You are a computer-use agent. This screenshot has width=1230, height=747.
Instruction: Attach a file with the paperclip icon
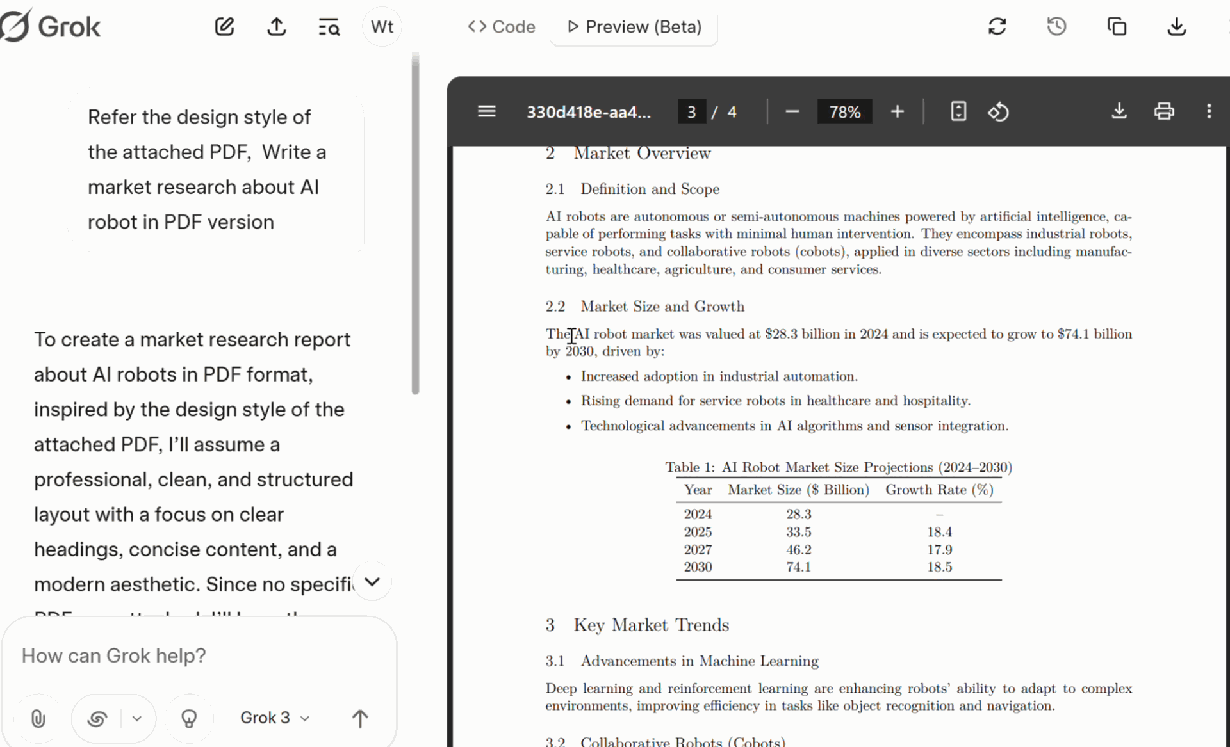coord(38,718)
